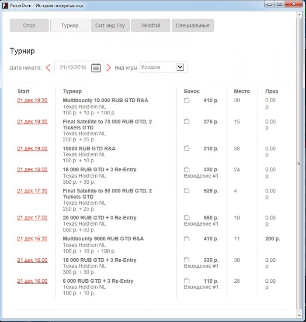The image size is (306, 322).
Task: Select 20 000 RUB GTD + 3 Re-Entry title
Action: coord(100,218)
